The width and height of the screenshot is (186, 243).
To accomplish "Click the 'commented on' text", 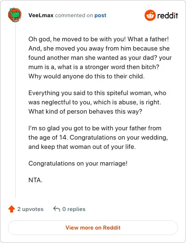I will (x=74, y=15).
